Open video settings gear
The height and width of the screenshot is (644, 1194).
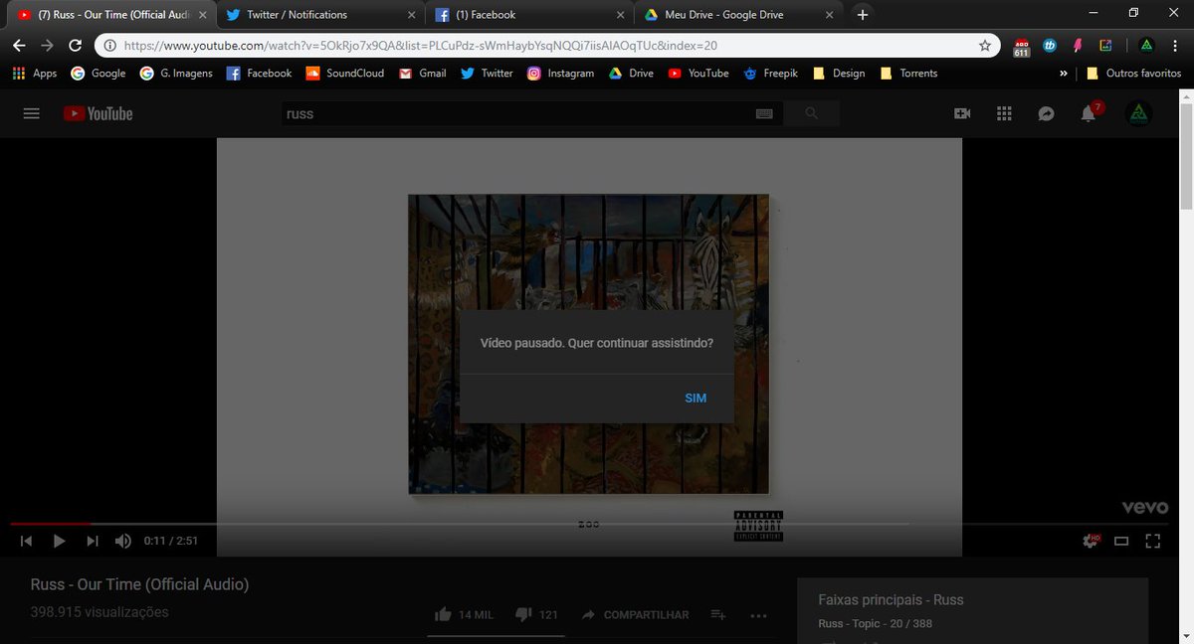[x=1091, y=541]
